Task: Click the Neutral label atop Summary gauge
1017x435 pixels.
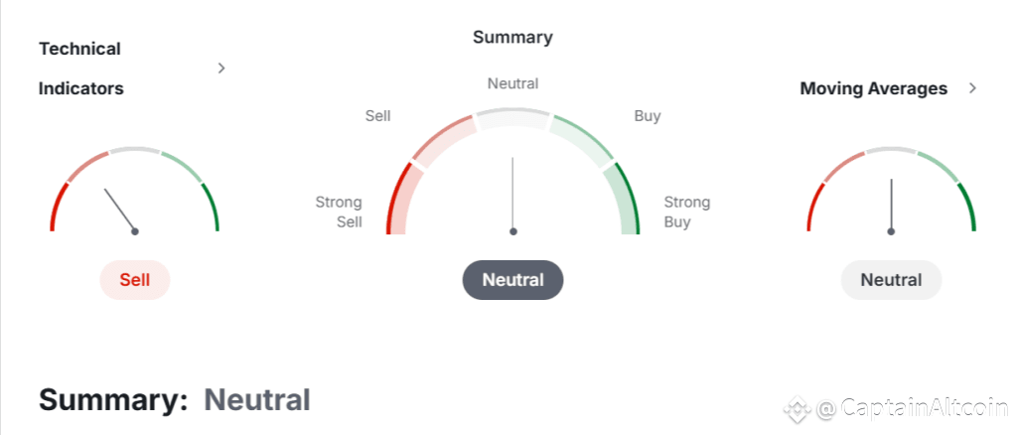Action: coord(513,83)
